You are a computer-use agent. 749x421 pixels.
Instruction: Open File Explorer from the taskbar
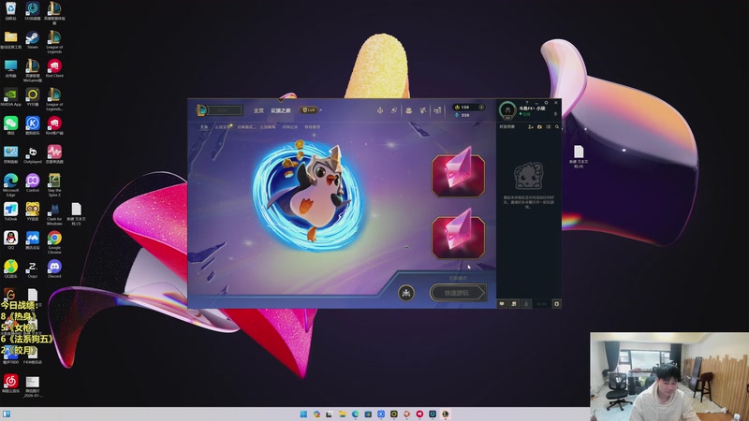point(342,414)
